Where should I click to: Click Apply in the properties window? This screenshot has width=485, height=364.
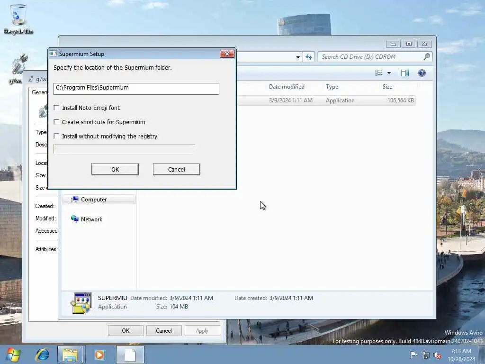click(202, 330)
